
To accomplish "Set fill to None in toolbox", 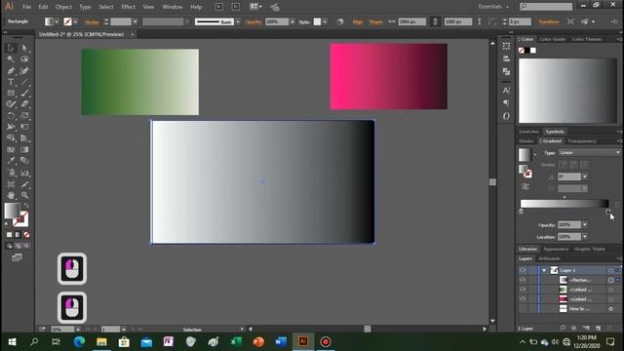I will click(26, 235).
